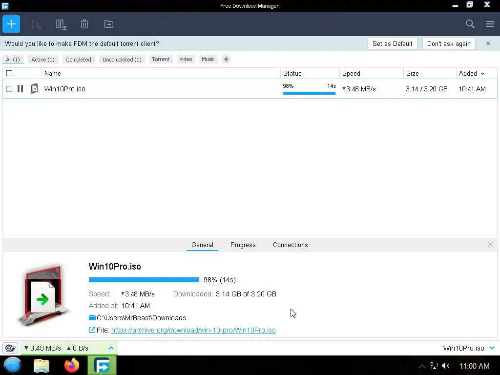Pause the Win10Pro.iso download
Screen dimensions: 500x375
[20, 89]
